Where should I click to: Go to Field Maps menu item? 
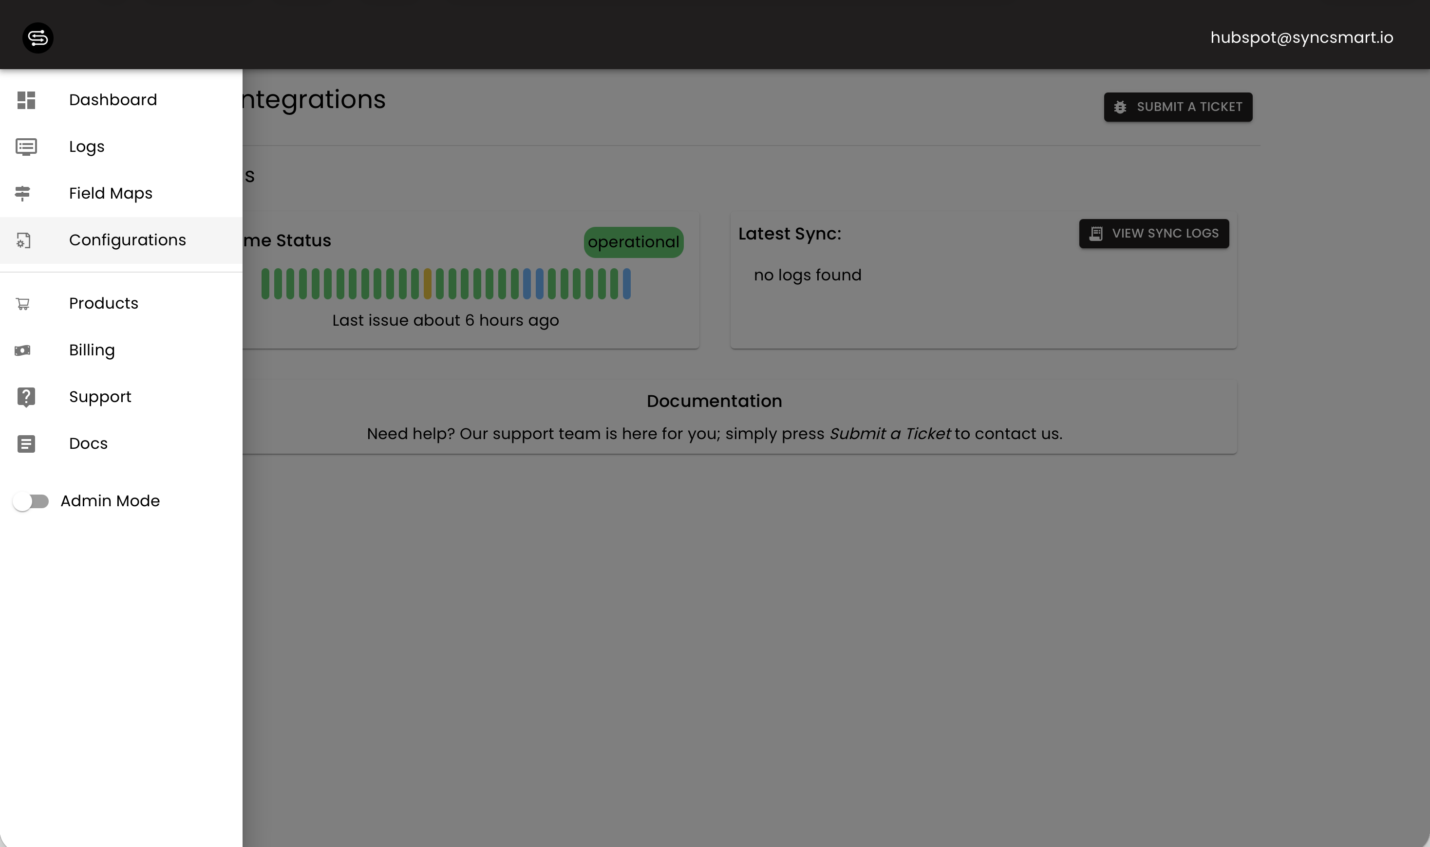point(110,193)
